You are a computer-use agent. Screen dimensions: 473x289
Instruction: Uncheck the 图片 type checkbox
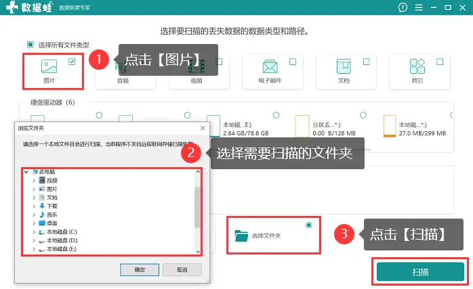(x=72, y=62)
